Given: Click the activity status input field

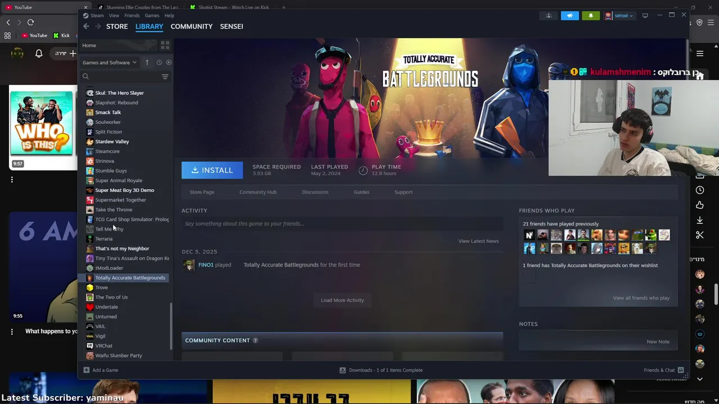Looking at the screenshot, I should tap(342, 224).
